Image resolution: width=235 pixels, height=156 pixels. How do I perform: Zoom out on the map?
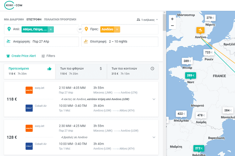(172, 26)
